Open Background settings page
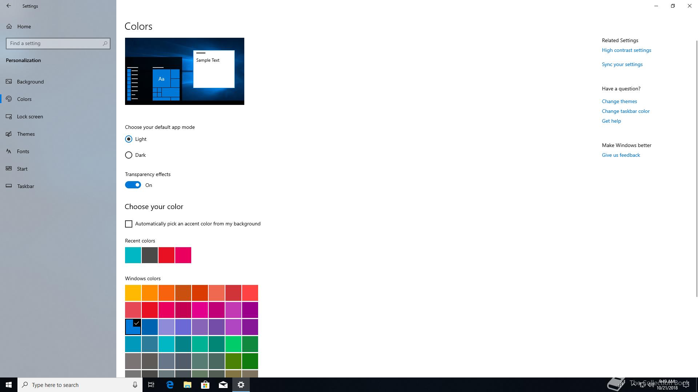698x392 pixels. point(58,82)
